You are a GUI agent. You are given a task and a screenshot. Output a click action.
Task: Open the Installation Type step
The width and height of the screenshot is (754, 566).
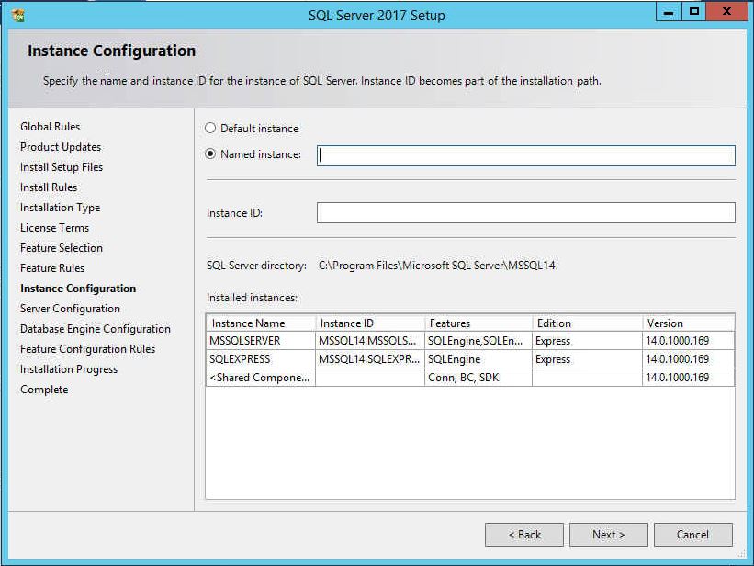point(60,208)
